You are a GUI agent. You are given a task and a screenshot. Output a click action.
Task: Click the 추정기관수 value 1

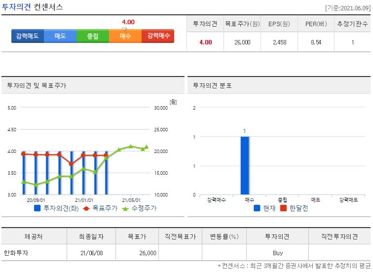353,42
